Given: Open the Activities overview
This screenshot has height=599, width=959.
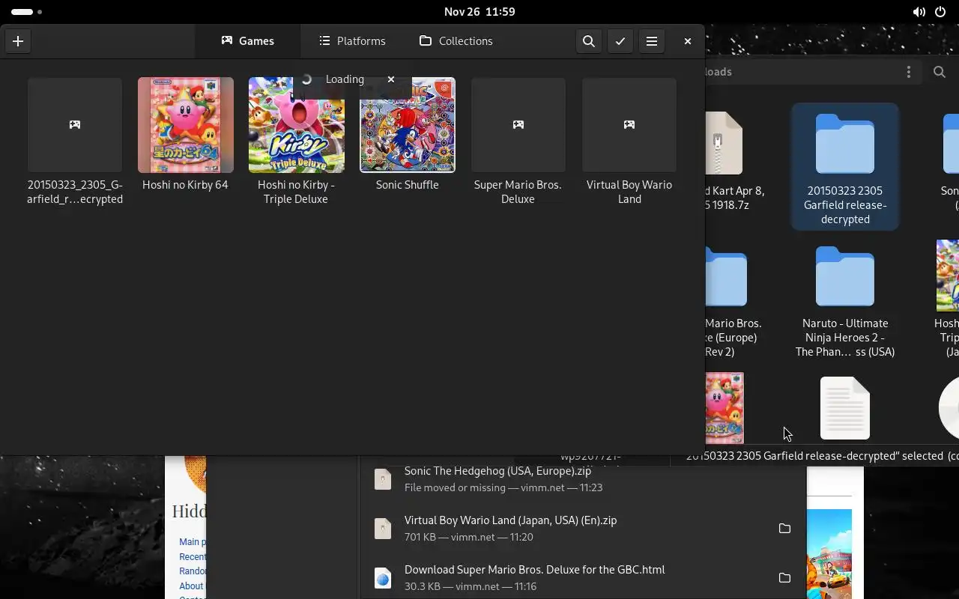Looking at the screenshot, I should 26,12.
